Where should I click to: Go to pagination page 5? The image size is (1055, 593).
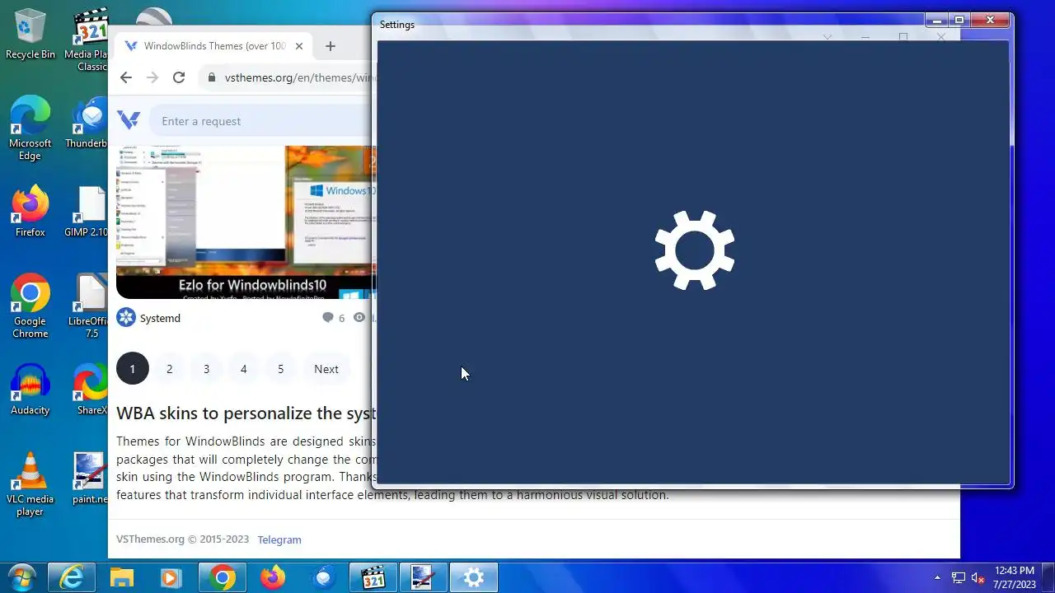pyautogui.click(x=280, y=369)
